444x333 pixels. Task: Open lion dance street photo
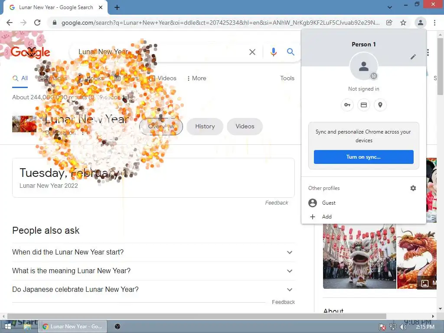pyautogui.click(x=359, y=256)
